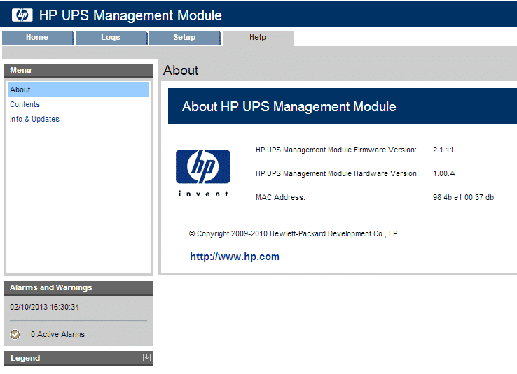The height and width of the screenshot is (374, 517).
Task: Visit the http://www.hp.com link
Action: (x=235, y=257)
